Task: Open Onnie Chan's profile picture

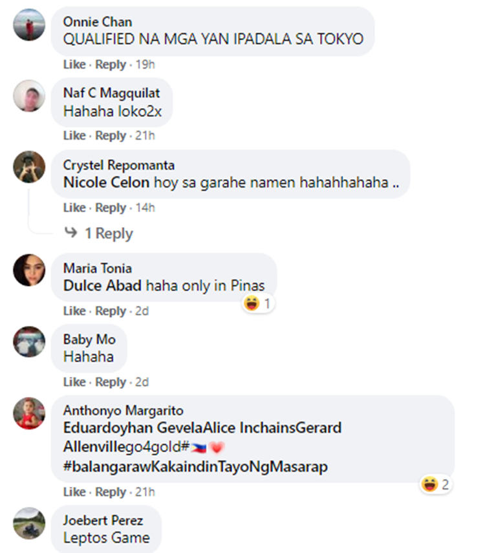Action: tap(29, 25)
